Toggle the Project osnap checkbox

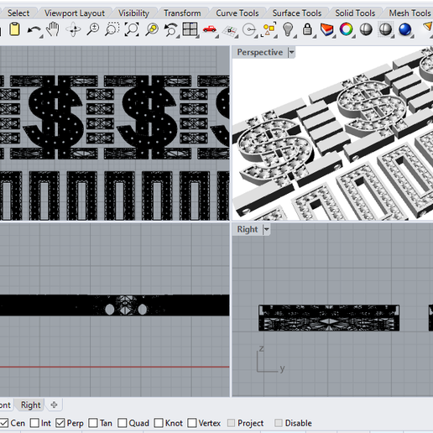[231, 423]
